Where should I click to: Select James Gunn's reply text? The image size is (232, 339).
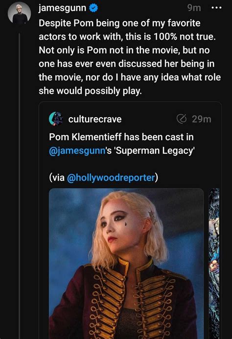coord(130,57)
